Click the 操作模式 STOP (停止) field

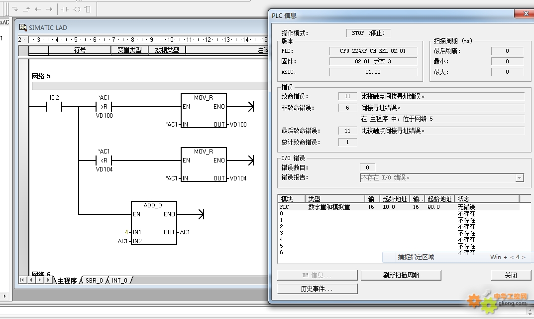[x=368, y=33]
